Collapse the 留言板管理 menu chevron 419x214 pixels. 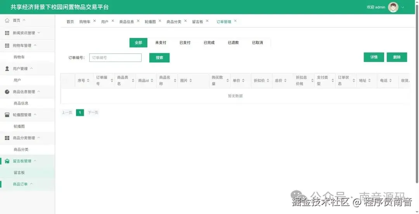[35, 161]
